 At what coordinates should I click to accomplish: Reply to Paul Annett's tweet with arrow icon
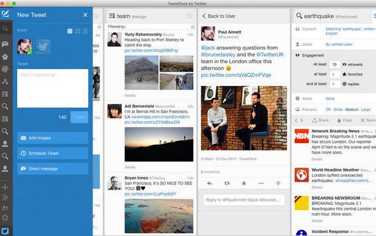[210, 183]
